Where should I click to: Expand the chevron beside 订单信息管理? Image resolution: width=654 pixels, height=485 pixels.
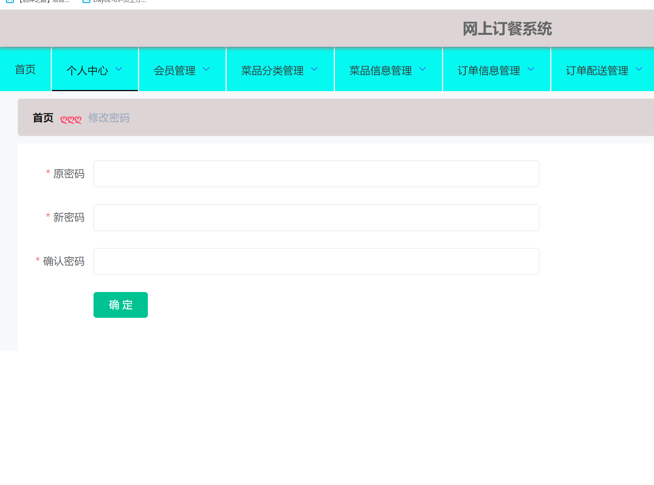(531, 69)
